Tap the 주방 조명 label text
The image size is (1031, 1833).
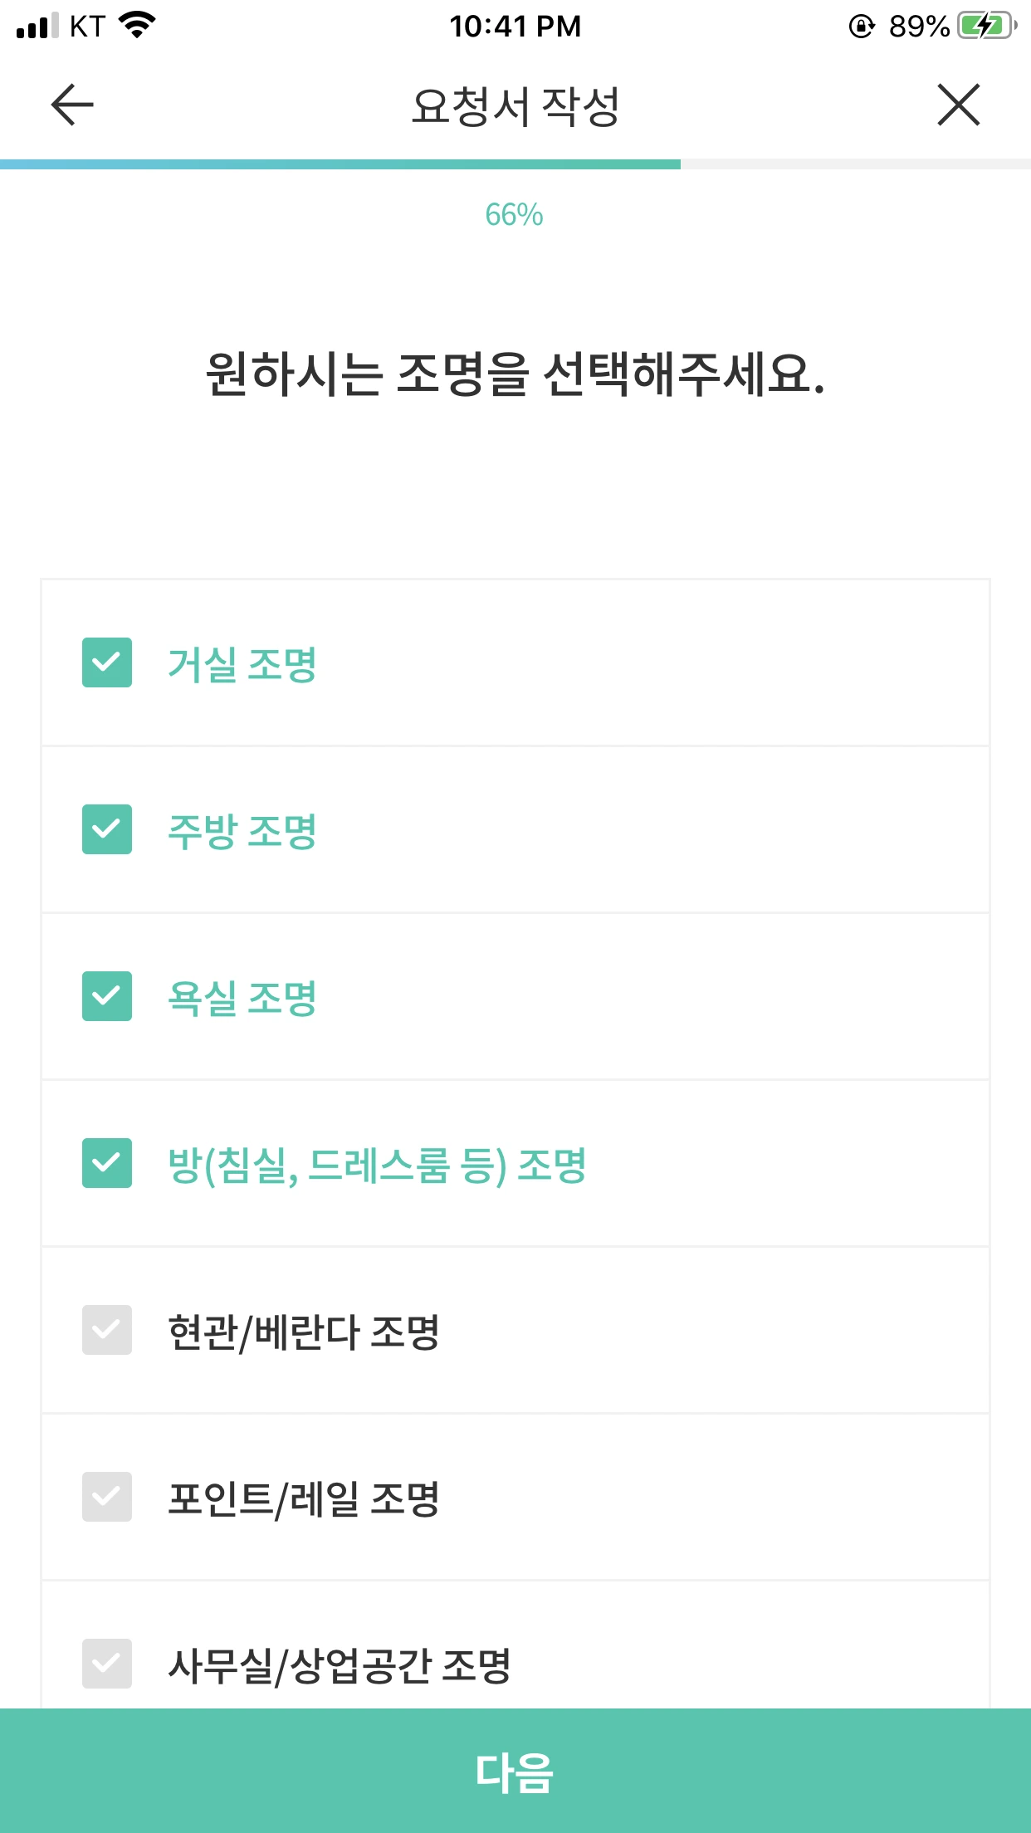(242, 831)
